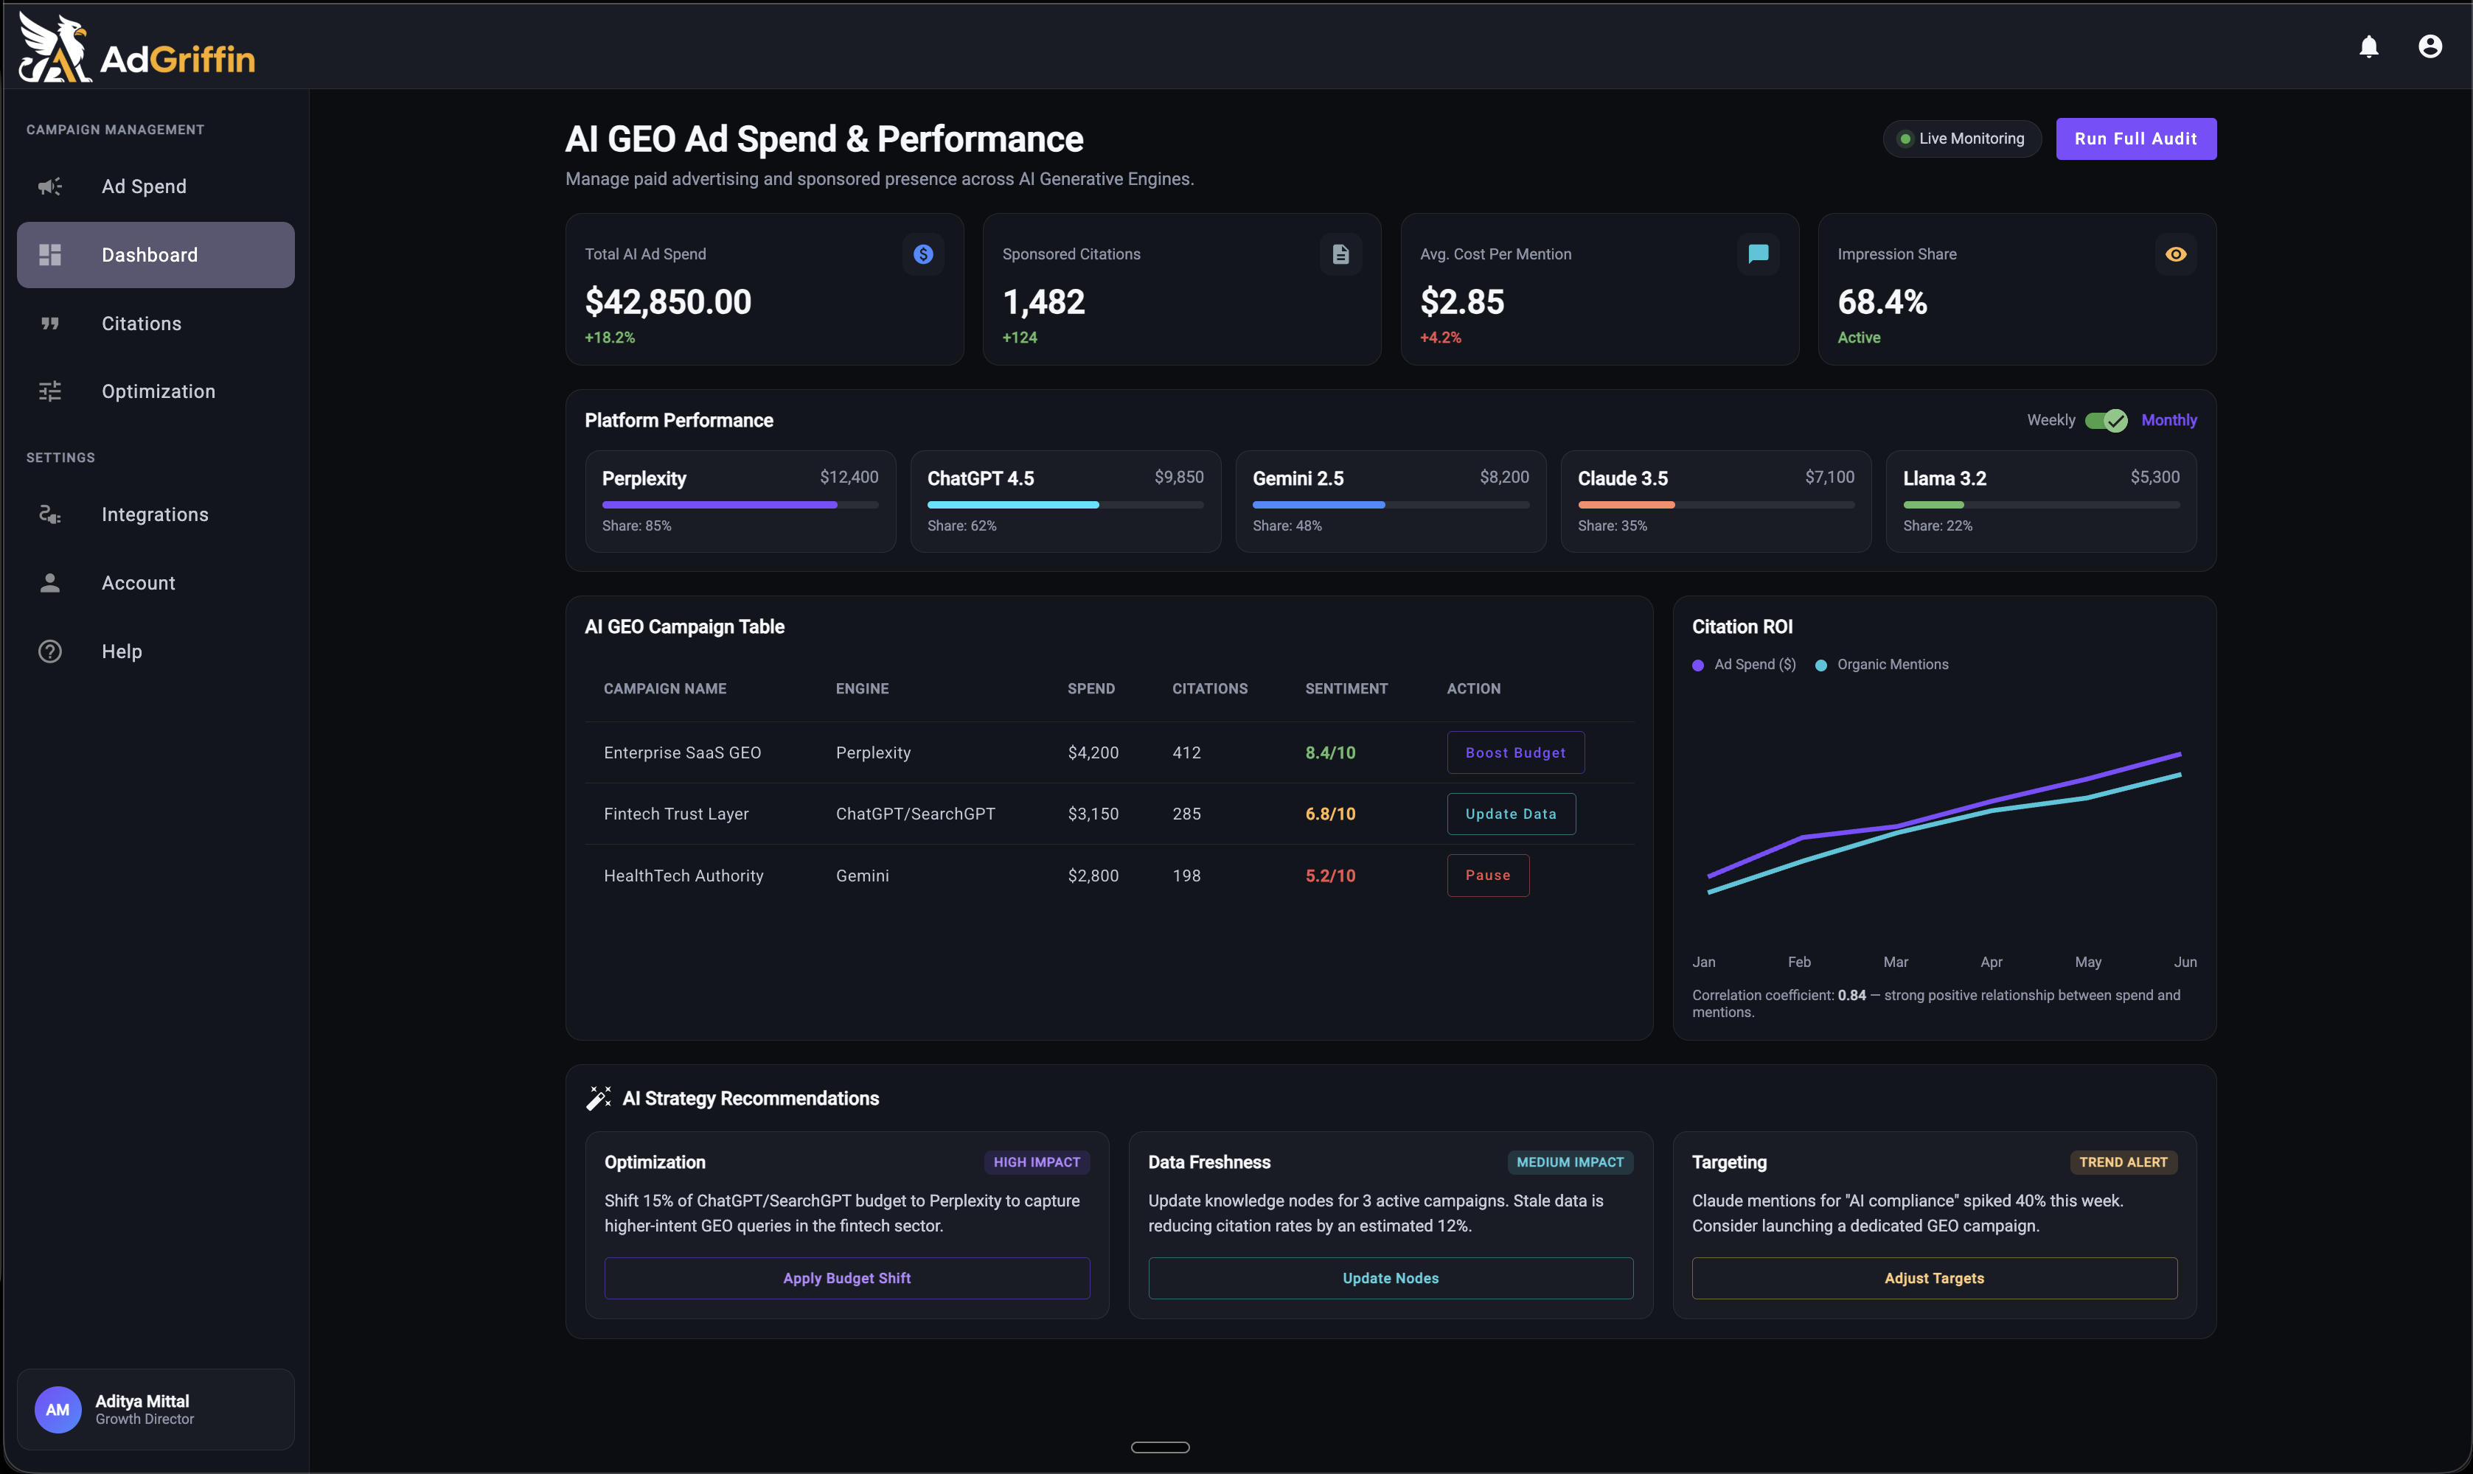Open the Help menu item

tap(156, 652)
